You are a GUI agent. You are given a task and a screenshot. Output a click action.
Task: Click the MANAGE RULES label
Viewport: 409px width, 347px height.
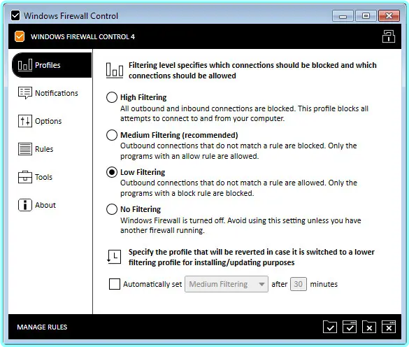42,327
